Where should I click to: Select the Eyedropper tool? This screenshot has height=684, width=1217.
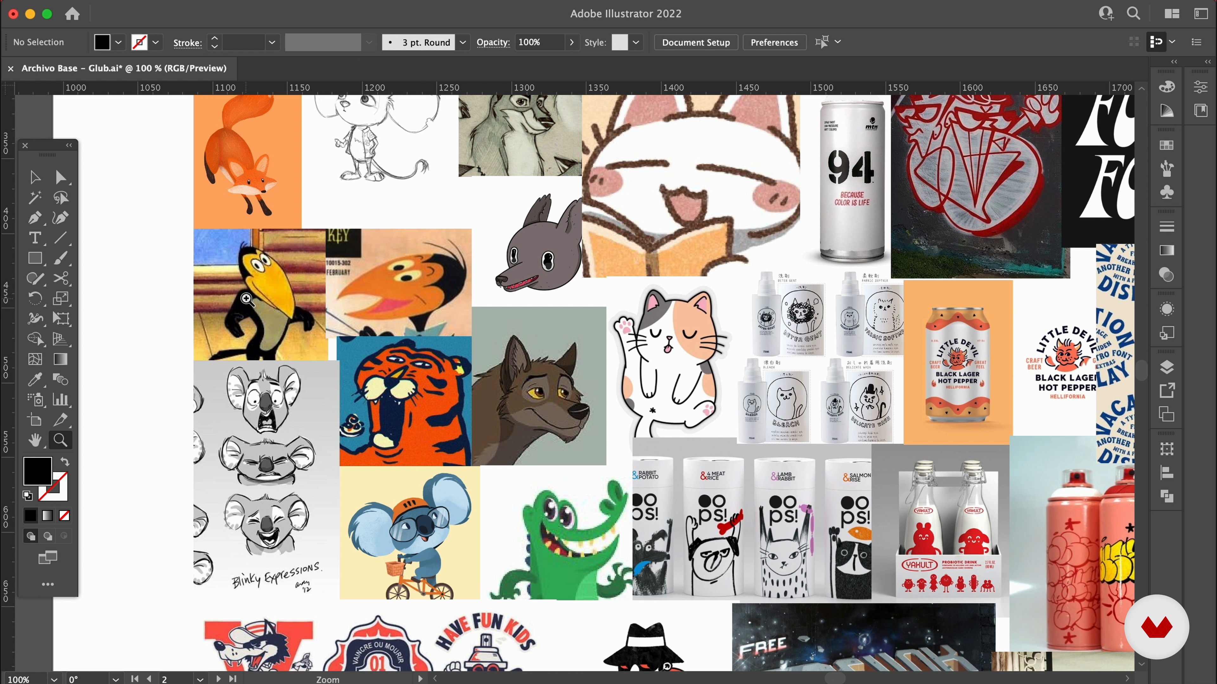[x=35, y=380]
